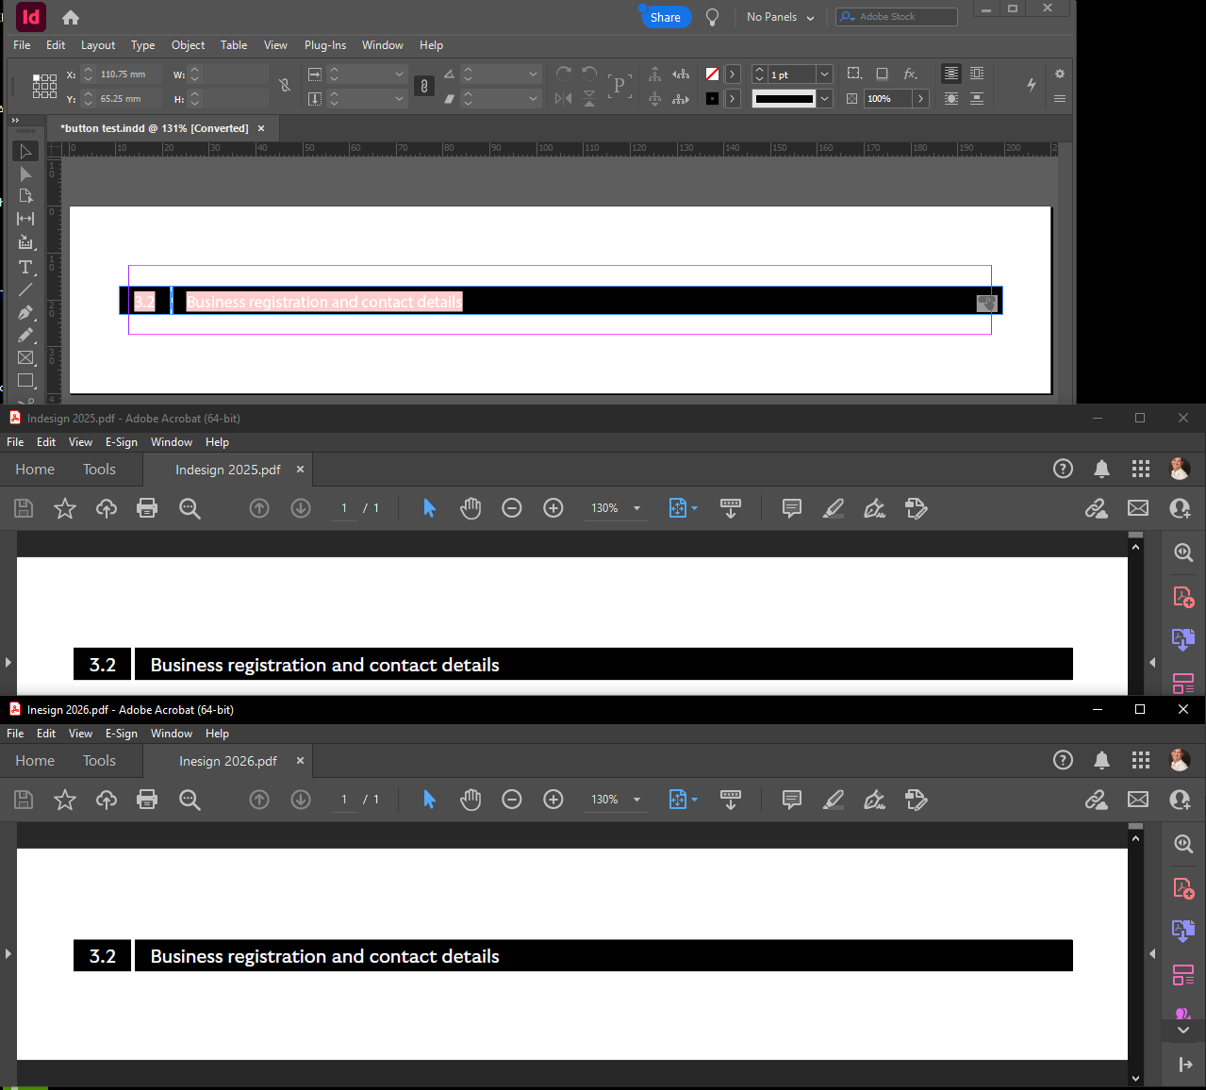This screenshot has height=1090, width=1206.
Task: Switch to the Home tab in Acrobat
Action: 35,469
